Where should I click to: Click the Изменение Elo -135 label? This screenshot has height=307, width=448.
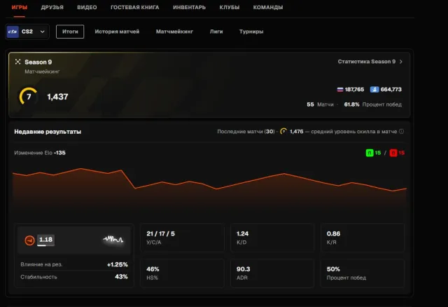[x=40, y=153]
